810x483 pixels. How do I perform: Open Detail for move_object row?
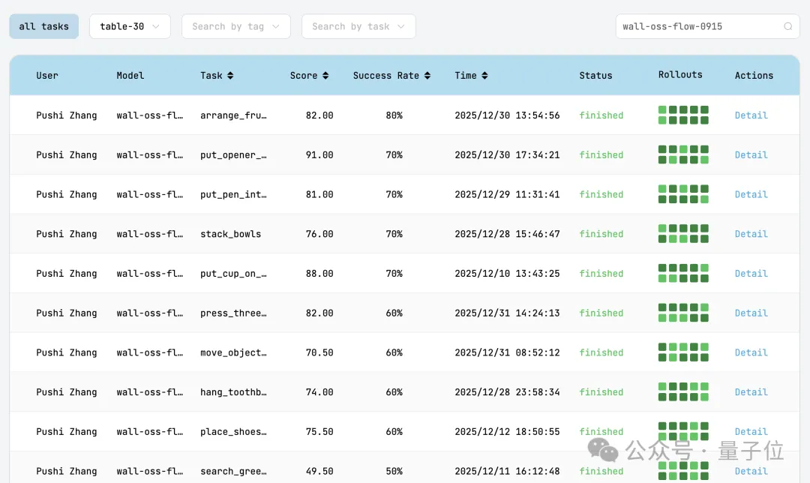751,352
